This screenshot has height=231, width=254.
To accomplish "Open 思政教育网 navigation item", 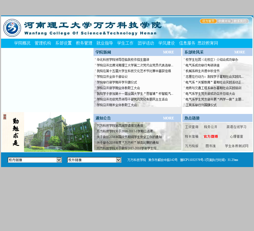I will [x=208, y=43].
